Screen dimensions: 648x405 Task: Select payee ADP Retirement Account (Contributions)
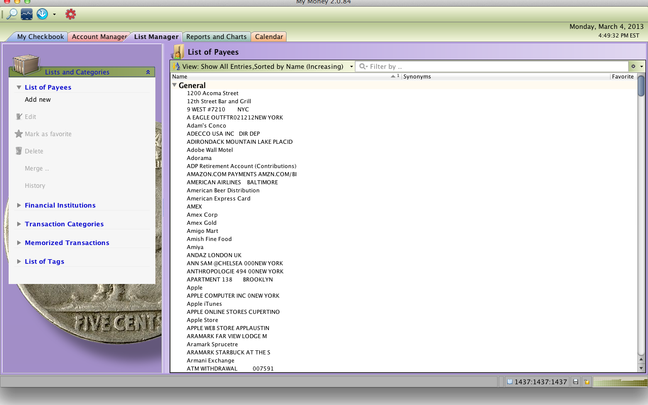coord(241,166)
